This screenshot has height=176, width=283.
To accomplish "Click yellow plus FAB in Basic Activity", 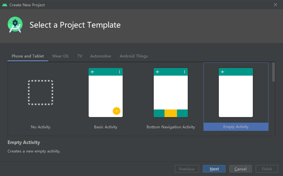I will pos(117,111).
